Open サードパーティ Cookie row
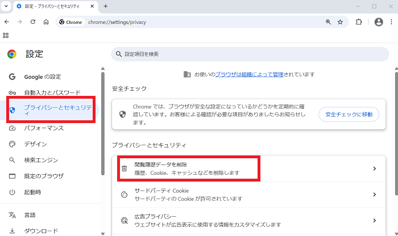The width and height of the screenshot is (398, 236). 249,195
